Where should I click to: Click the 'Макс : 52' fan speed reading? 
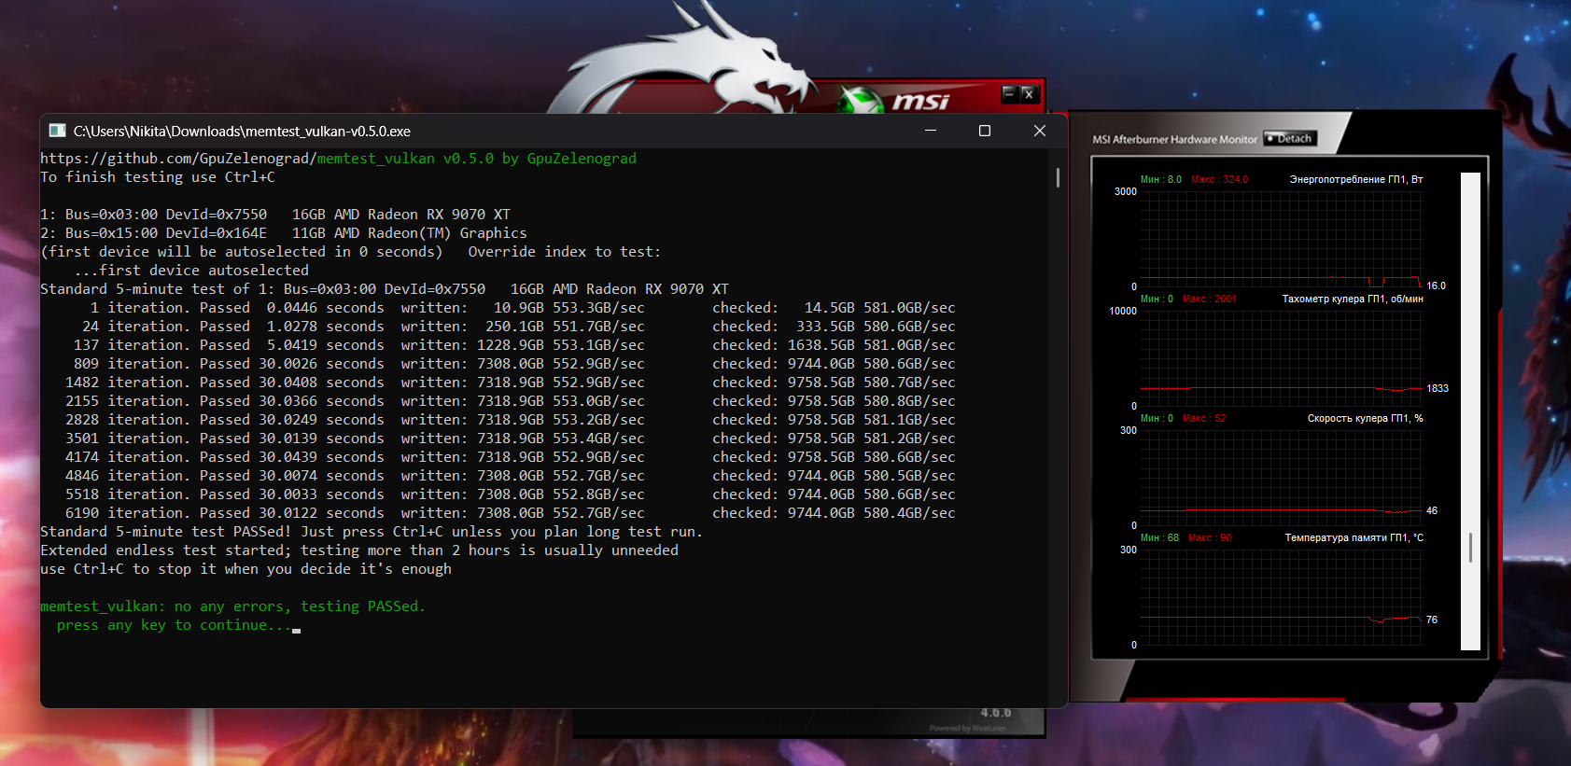[x=1204, y=418]
